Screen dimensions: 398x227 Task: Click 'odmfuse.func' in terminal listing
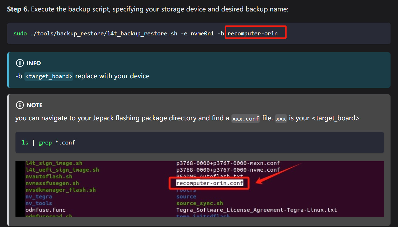45,210
